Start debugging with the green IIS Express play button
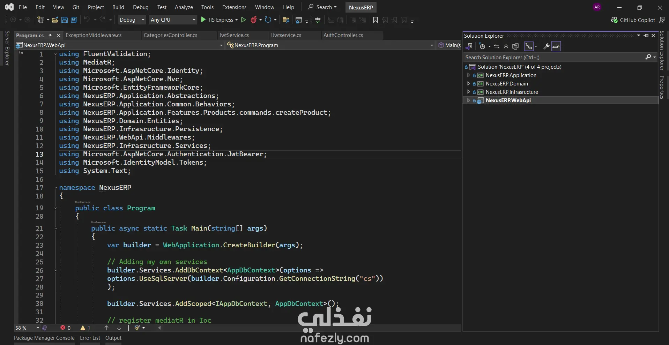 (x=203, y=20)
